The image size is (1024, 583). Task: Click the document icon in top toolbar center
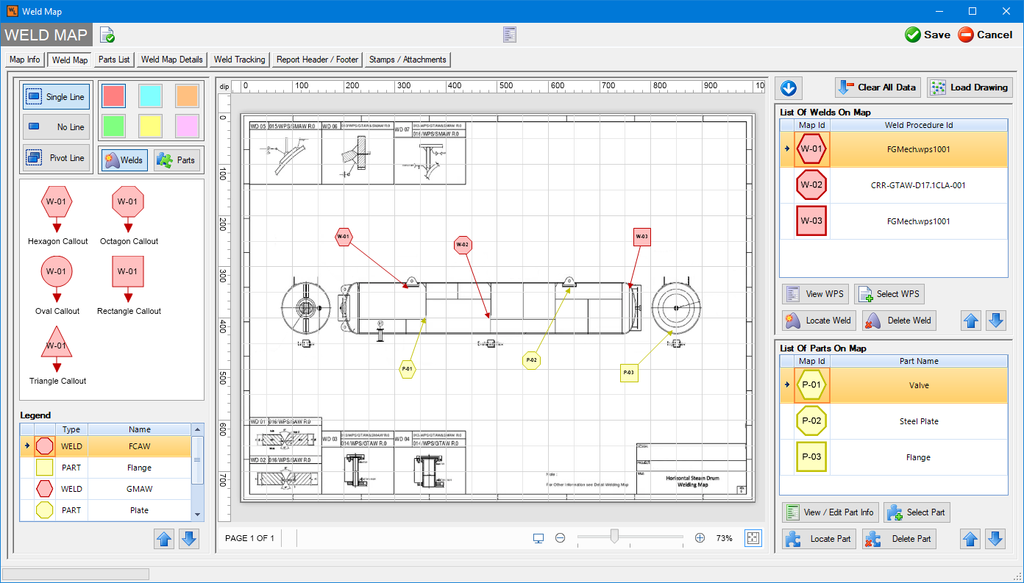tap(510, 35)
